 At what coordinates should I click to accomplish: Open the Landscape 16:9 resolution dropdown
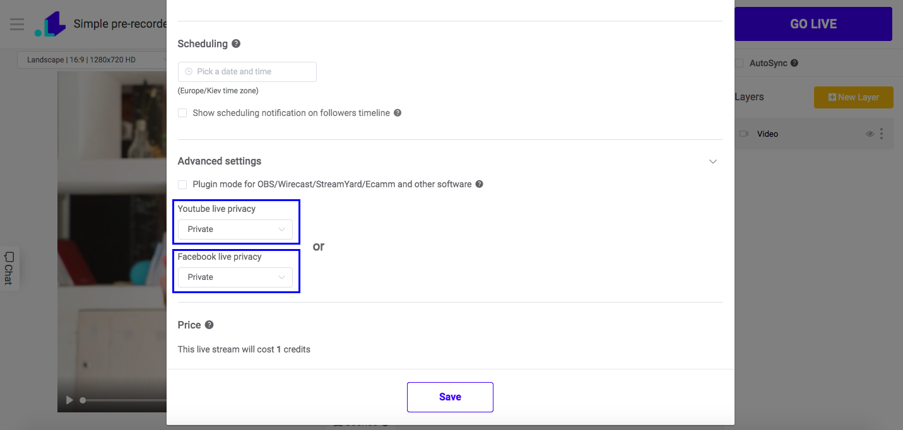(92, 60)
